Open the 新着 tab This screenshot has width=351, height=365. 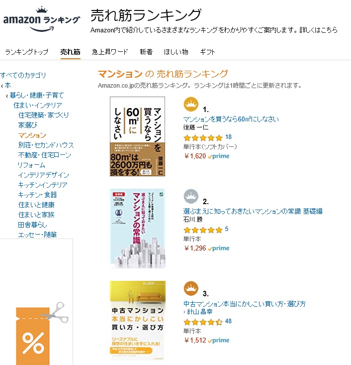[146, 52]
